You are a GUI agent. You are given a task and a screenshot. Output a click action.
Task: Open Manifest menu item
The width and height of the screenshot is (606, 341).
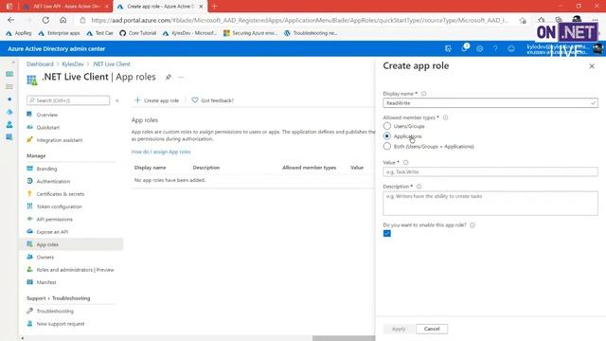(x=46, y=282)
